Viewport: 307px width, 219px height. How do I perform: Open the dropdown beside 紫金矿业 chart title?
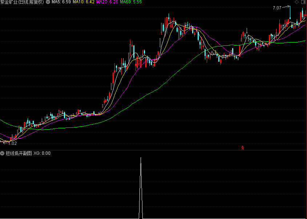tap(48, 2)
